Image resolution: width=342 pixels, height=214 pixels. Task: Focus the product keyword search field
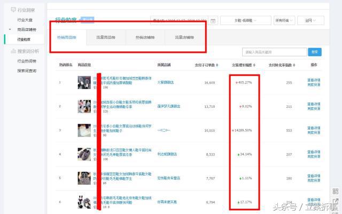[274, 52]
